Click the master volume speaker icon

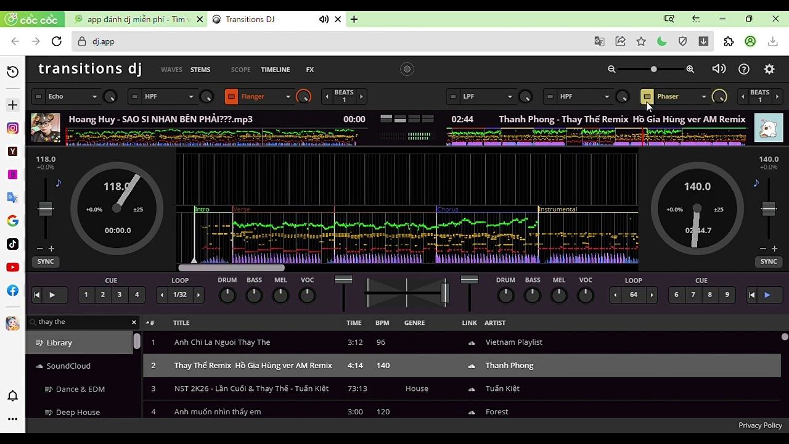[x=719, y=69]
